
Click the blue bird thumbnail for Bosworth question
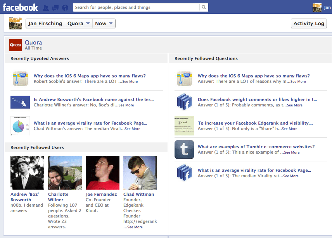coord(20,102)
